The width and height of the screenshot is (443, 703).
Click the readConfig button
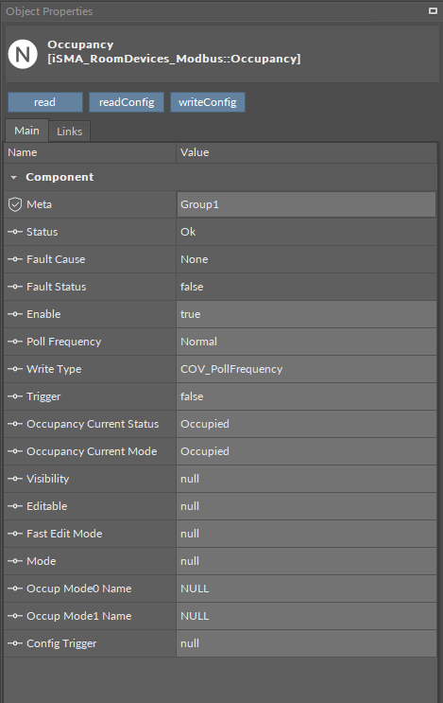pyautogui.click(x=127, y=102)
